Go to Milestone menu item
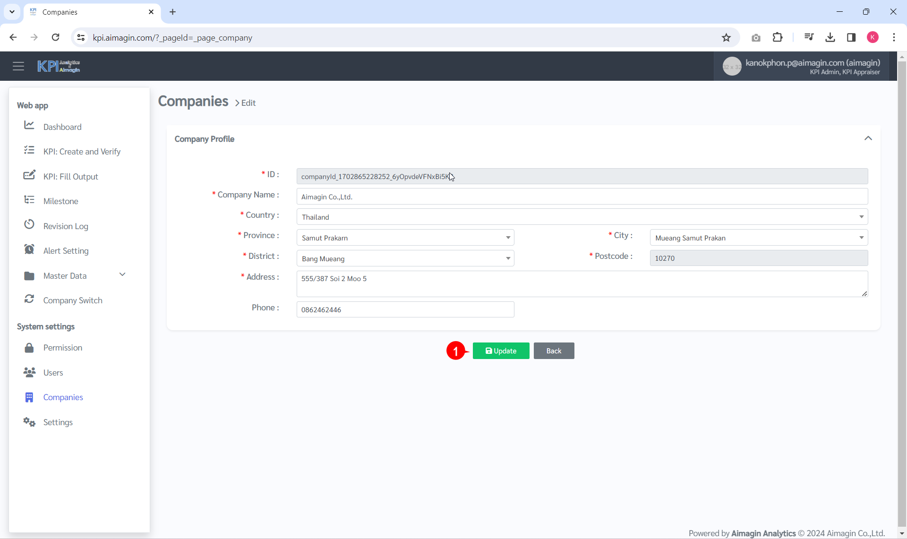 (x=60, y=201)
